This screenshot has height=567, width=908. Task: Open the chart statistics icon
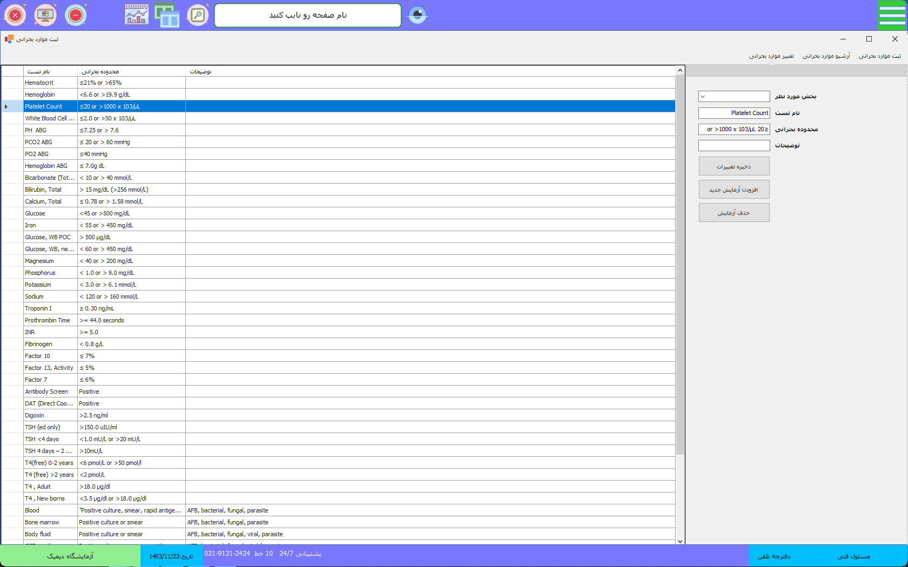[x=137, y=15]
